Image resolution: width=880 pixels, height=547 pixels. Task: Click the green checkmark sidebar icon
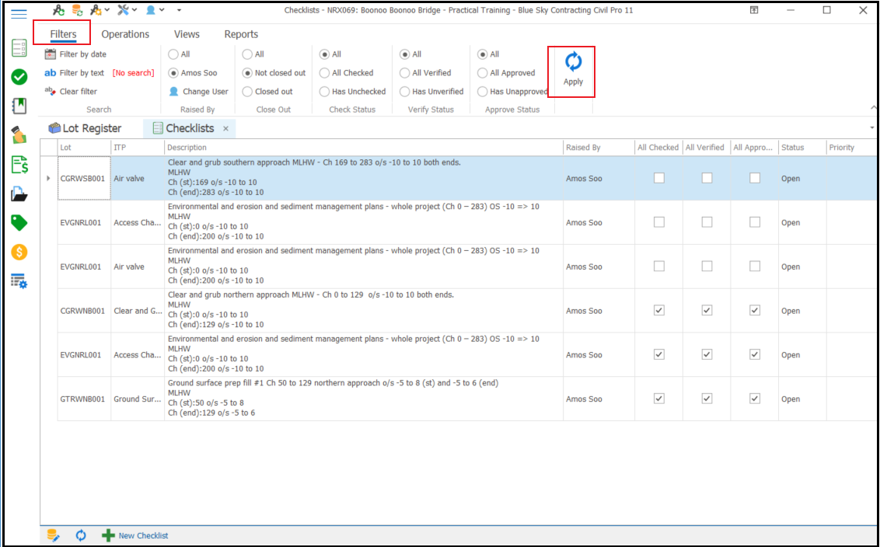(19, 77)
